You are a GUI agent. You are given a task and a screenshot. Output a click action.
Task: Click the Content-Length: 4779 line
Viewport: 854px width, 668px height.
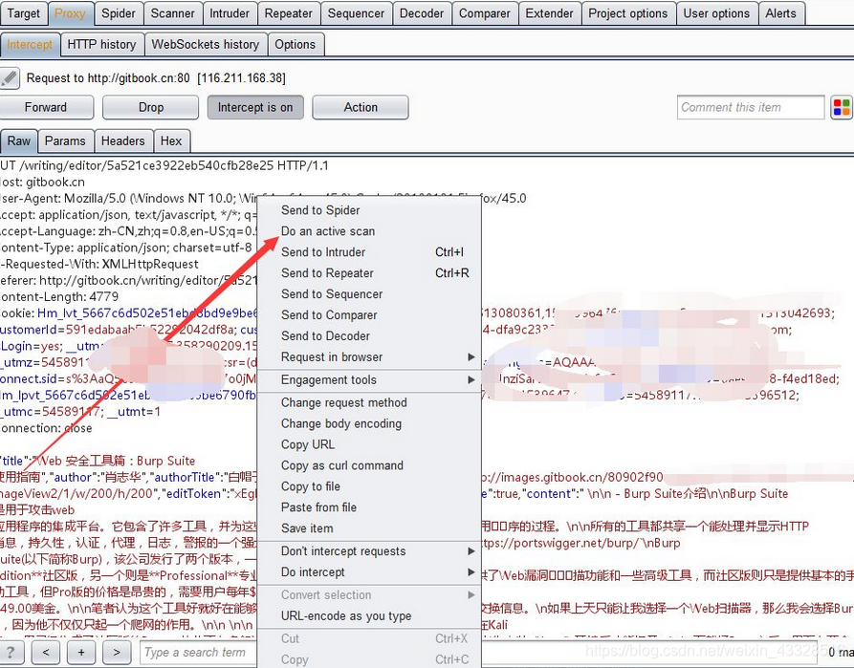click(x=59, y=296)
